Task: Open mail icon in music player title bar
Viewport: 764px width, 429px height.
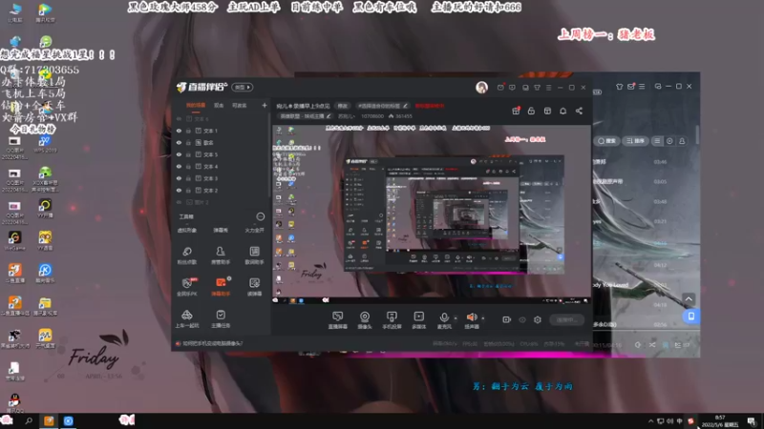Action: [x=631, y=86]
